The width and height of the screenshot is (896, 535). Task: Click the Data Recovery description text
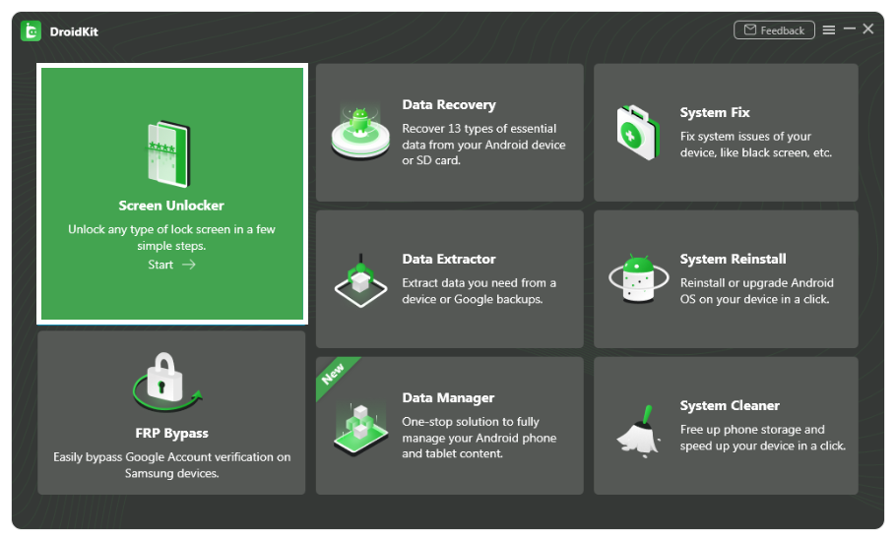click(483, 145)
